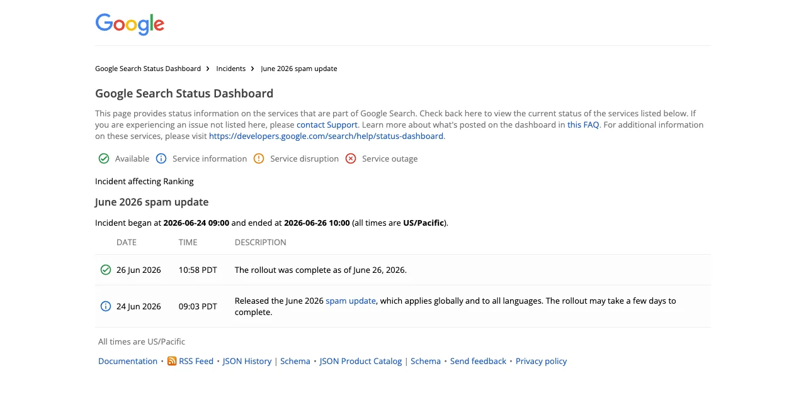This screenshot has width=806, height=398.
Task: Open the Privacy policy link
Action: pyautogui.click(x=542, y=361)
